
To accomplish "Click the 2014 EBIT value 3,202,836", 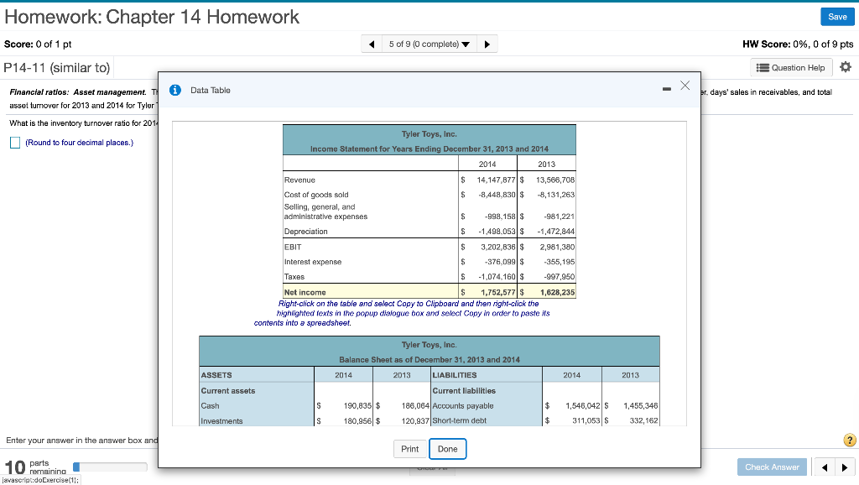I will click(x=498, y=248).
